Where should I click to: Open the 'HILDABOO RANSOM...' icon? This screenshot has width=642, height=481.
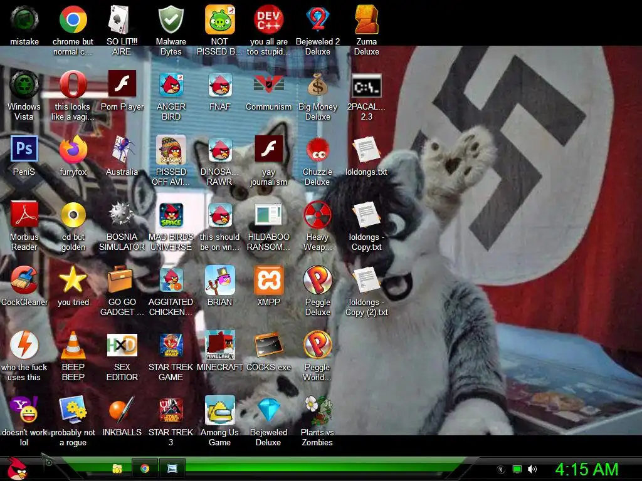pos(268,215)
